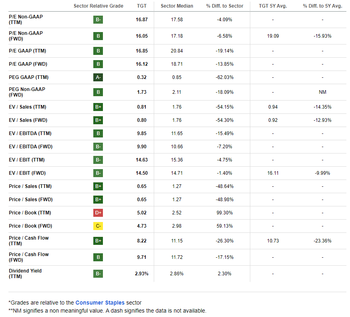This screenshot has height=317, width=350.
Task: Click the red D+ grade badge for Price / Book (TTM)
Action: [98, 213]
